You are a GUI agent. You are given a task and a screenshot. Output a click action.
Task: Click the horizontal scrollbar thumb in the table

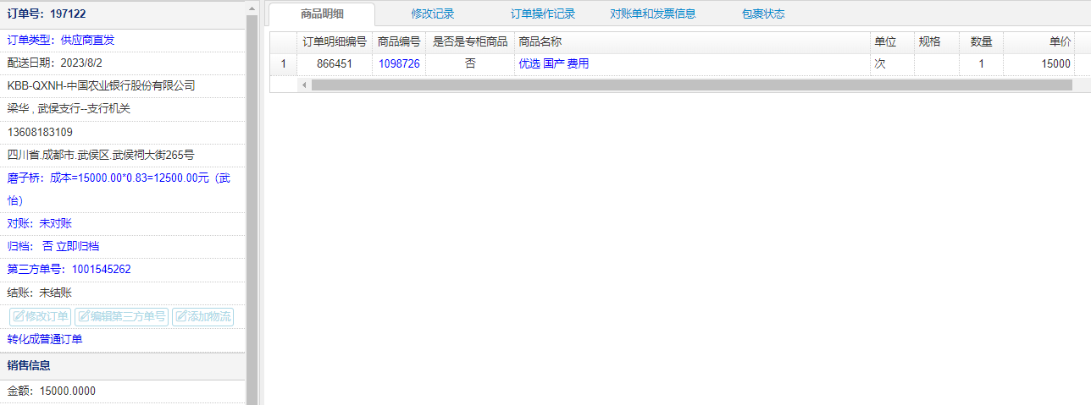pos(691,85)
